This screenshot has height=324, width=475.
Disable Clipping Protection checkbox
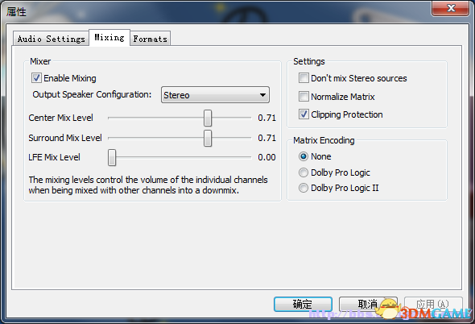(304, 114)
